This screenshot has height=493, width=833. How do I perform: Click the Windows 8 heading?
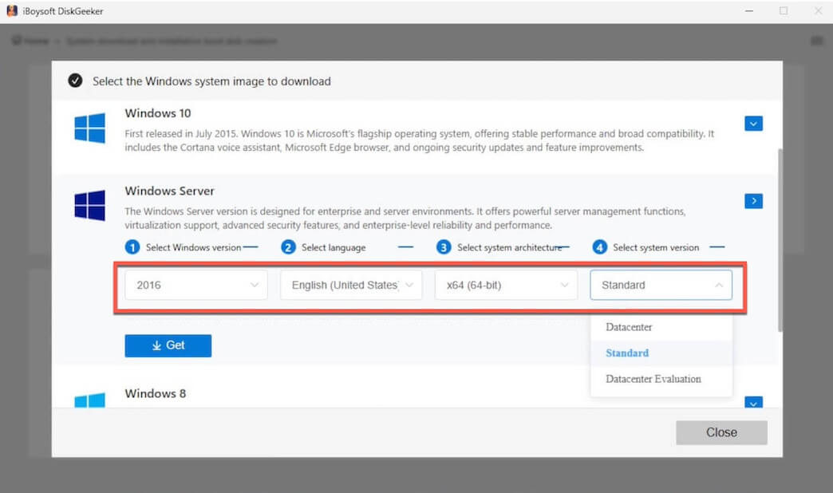click(156, 393)
